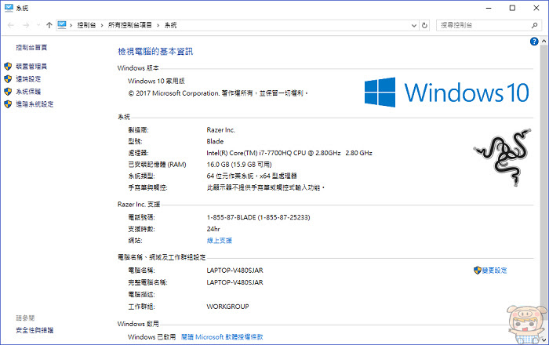Click WORKGROUP workgroup value

(x=227, y=307)
